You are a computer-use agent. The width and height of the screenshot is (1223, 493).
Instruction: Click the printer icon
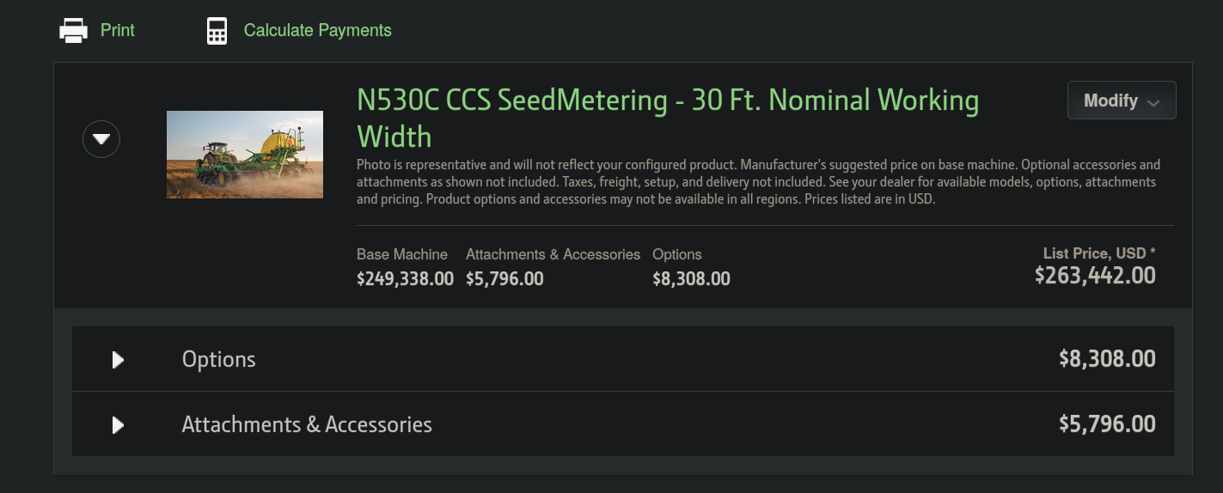tap(73, 30)
